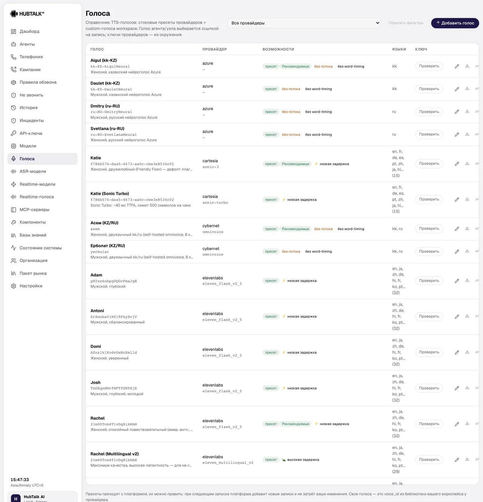Click the Добавить голос button
Screen dimensions: 483x502
click(455, 23)
